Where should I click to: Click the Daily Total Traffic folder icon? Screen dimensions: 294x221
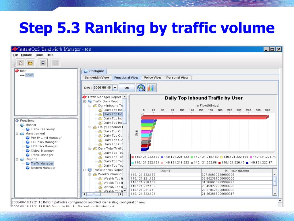[x=95, y=148]
